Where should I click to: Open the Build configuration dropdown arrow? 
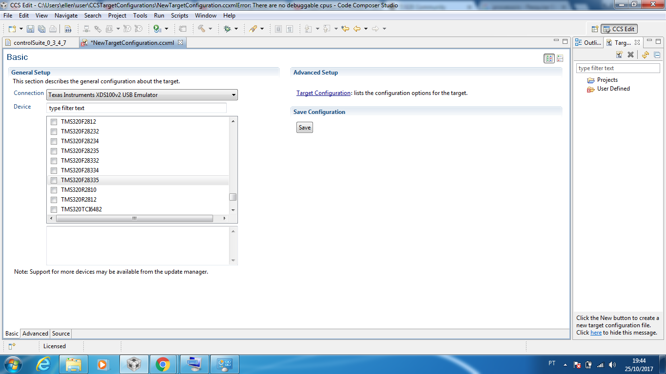[210, 29]
